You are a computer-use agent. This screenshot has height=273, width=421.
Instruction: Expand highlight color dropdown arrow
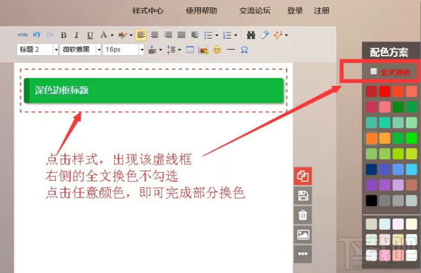[131, 35]
